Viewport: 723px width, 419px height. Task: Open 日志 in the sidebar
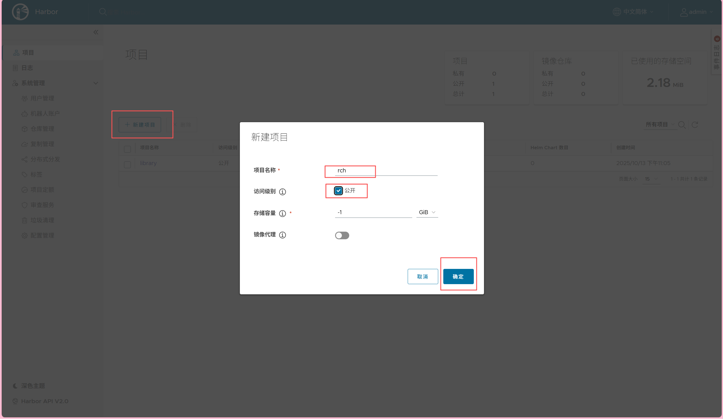click(27, 68)
